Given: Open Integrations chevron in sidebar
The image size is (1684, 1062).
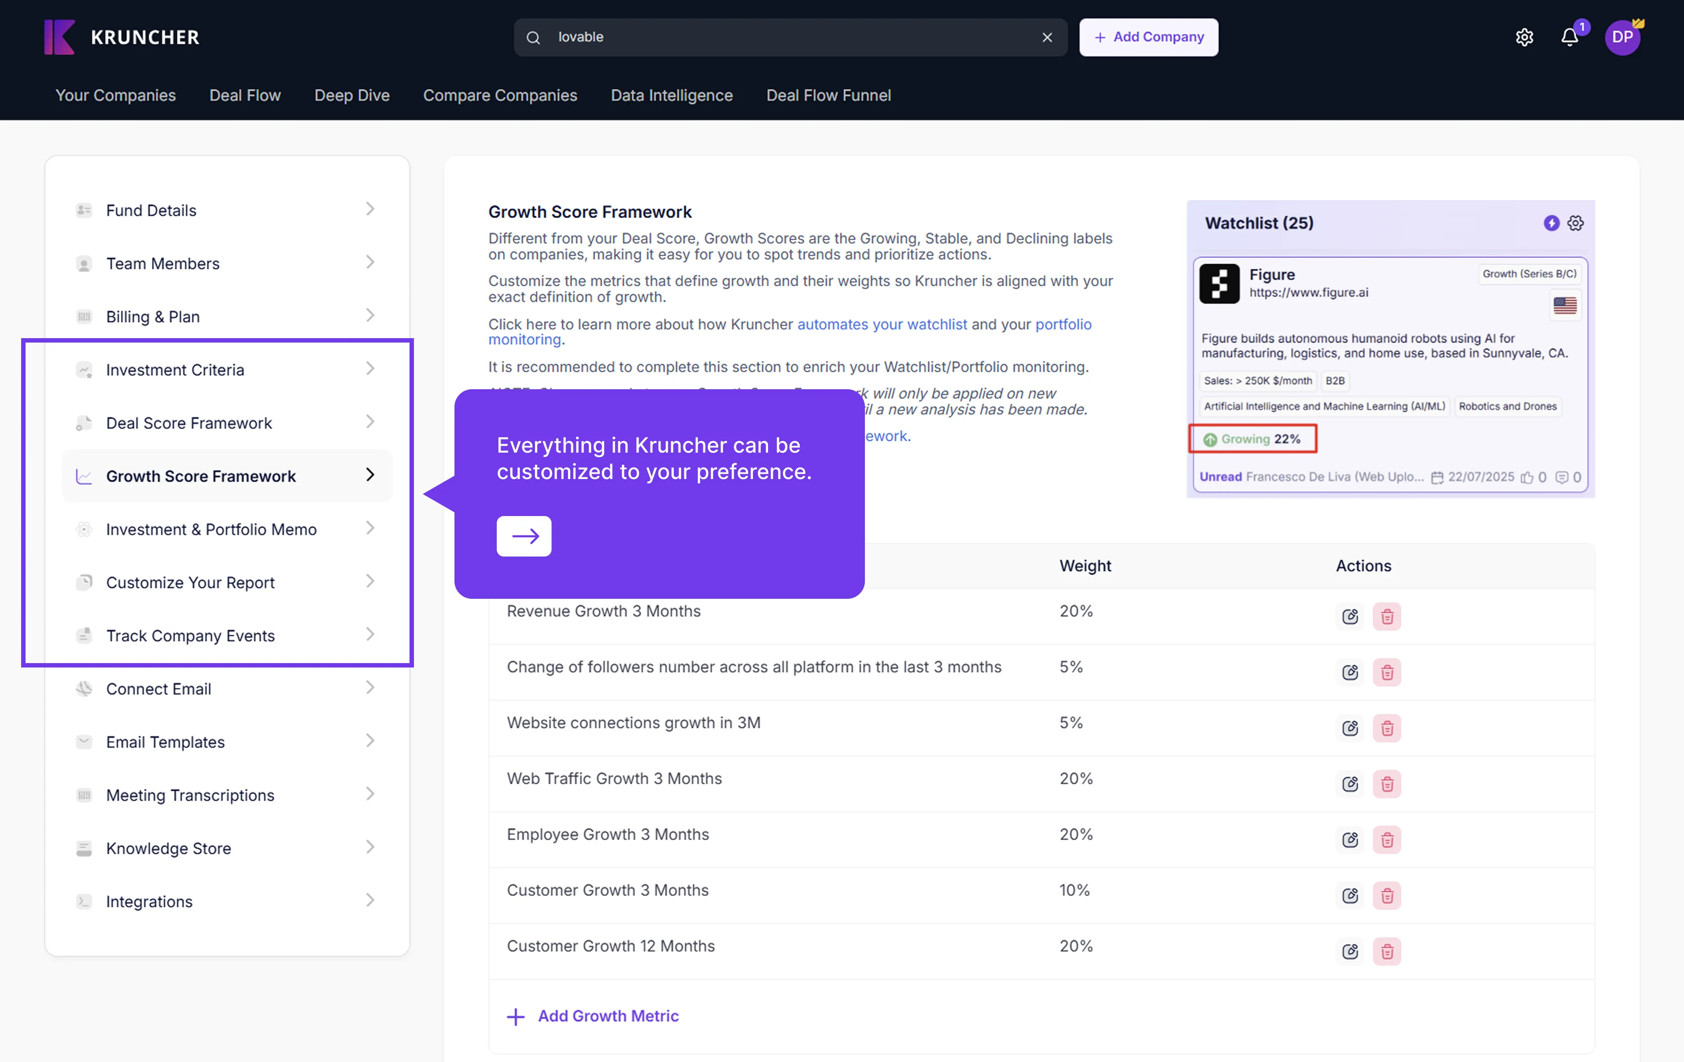Looking at the screenshot, I should click(x=370, y=900).
